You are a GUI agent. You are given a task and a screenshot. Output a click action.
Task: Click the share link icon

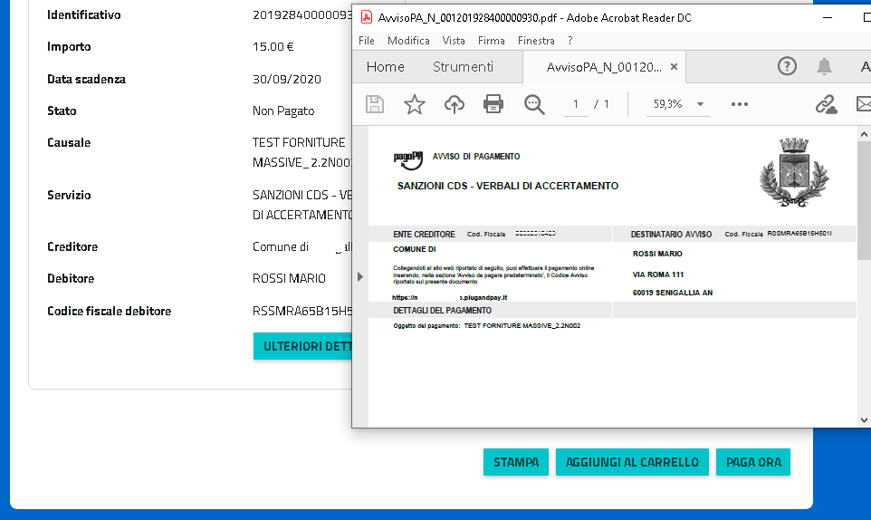click(826, 104)
